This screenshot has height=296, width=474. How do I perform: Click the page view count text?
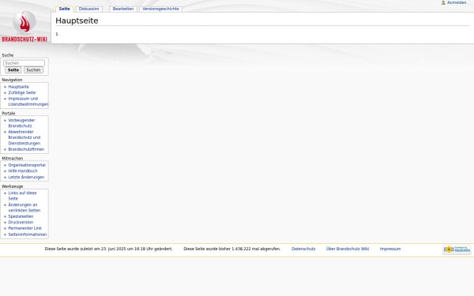231,249
